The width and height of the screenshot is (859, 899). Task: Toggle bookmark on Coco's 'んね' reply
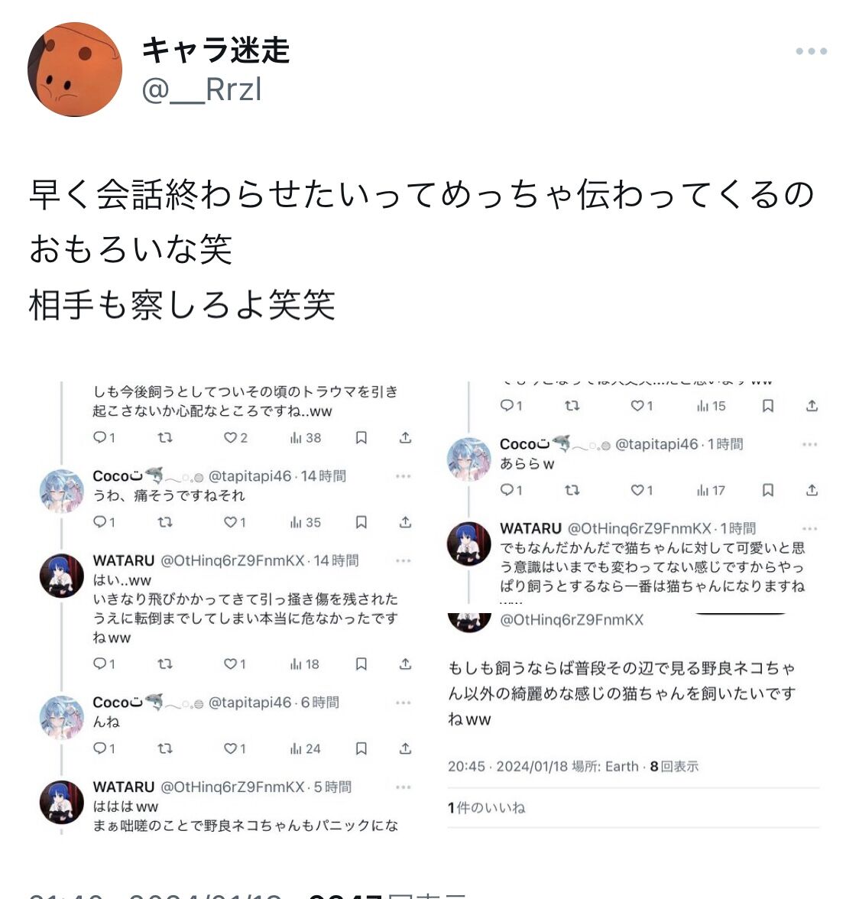361,748
